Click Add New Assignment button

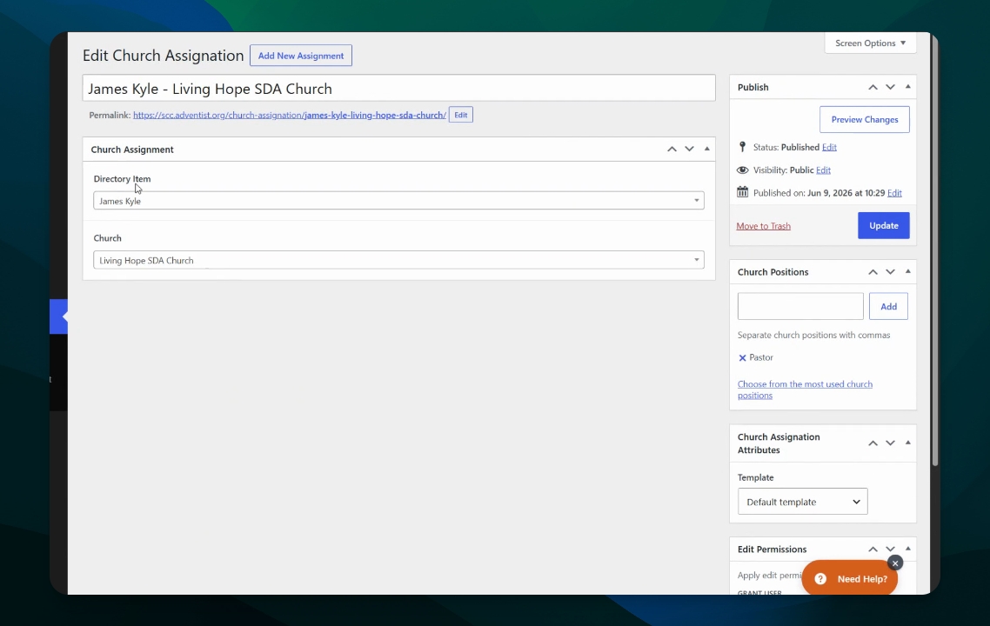point(300,56)
